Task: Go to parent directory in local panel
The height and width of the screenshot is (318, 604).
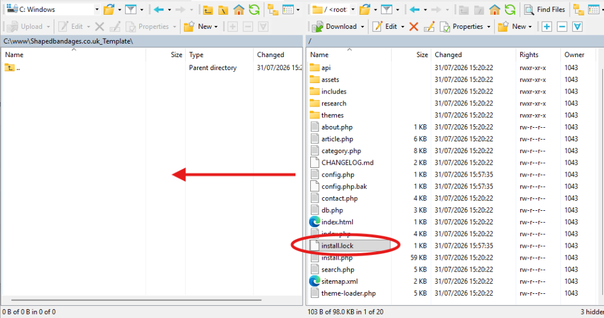Action: (x=208, y=9)
